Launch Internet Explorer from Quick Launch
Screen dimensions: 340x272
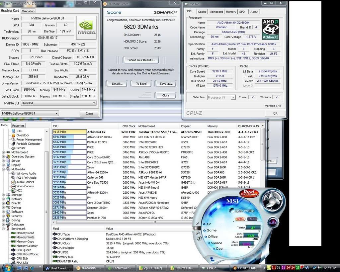pyautogui.click(x=32, y=268)
